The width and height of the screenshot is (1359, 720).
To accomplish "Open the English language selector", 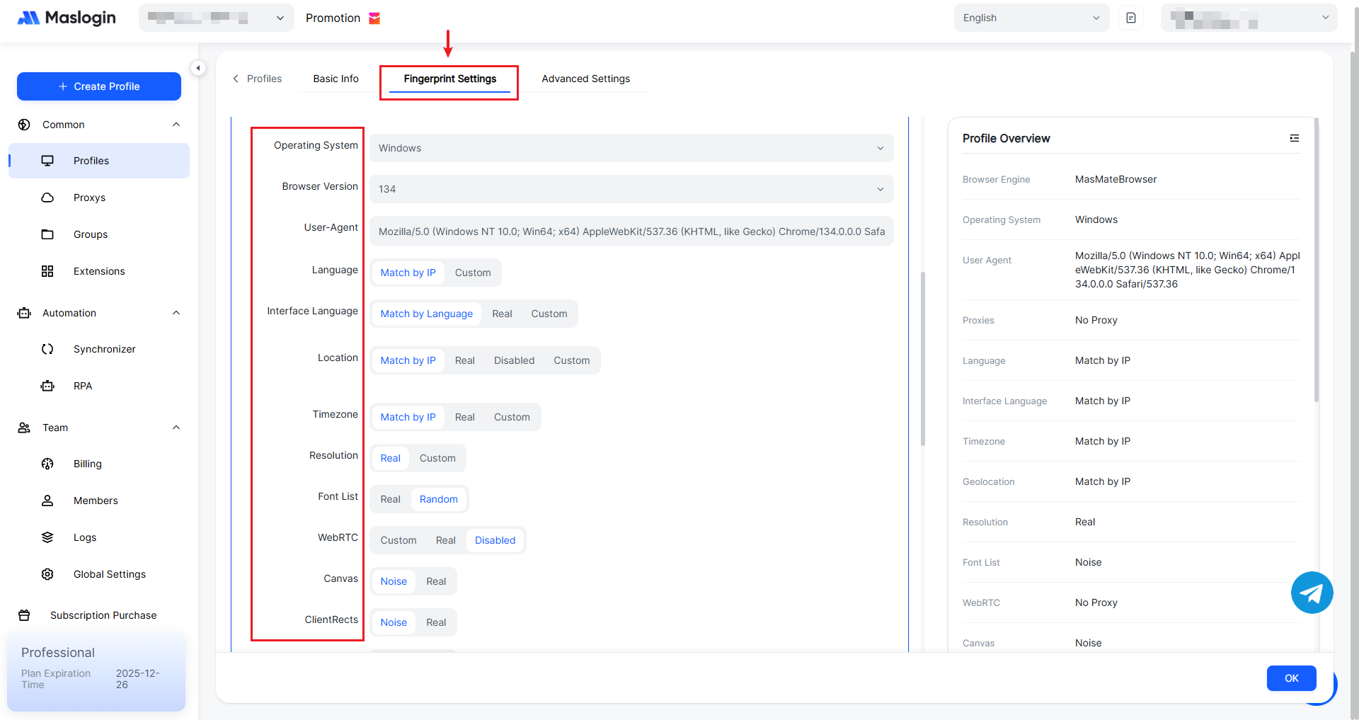I will coord(1031,18).
